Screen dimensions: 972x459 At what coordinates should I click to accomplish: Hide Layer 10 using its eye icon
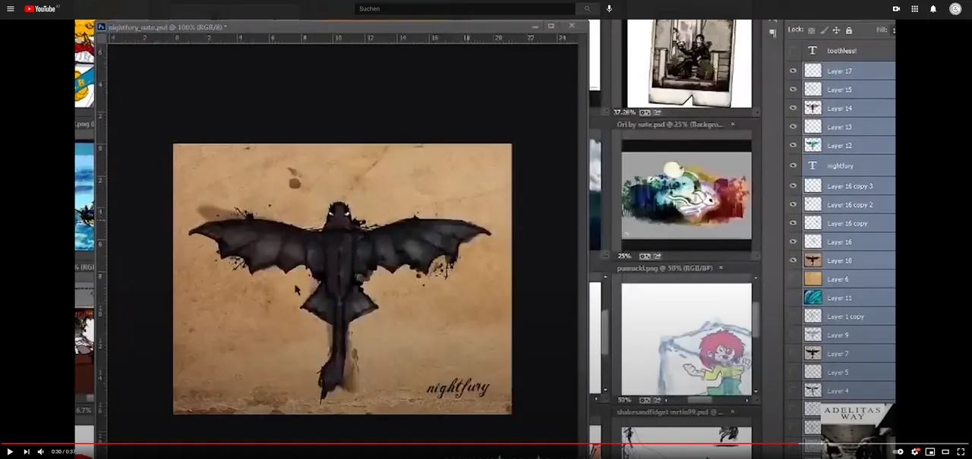click(794, 260)
